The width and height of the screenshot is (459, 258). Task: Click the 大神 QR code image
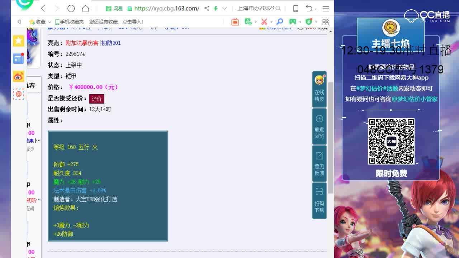pyautogui.click(x=391, y=141)
